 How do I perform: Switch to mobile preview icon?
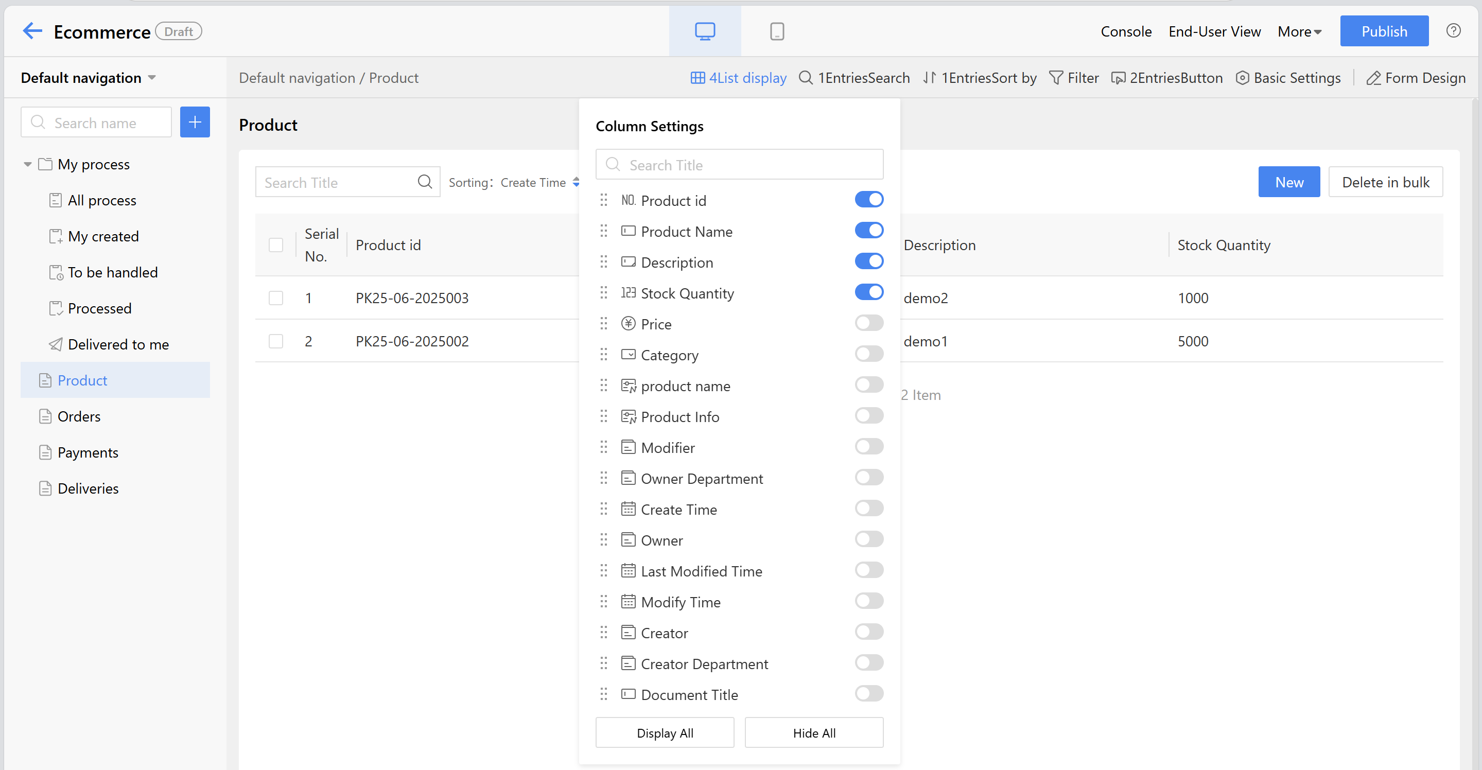777,31
